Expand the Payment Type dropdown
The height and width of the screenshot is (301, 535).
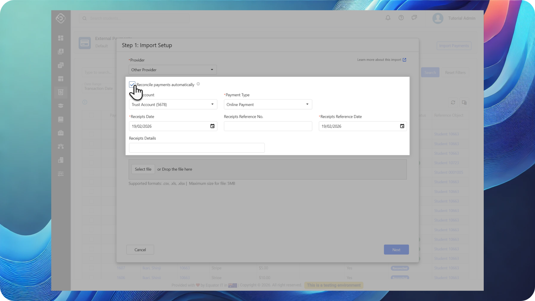tap(268, 105)
